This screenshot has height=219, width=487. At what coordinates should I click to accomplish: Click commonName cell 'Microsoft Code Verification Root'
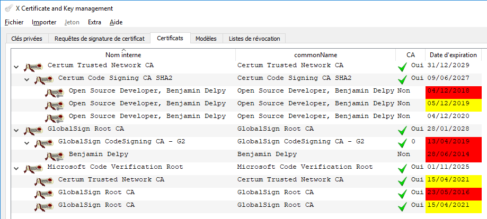305,167
